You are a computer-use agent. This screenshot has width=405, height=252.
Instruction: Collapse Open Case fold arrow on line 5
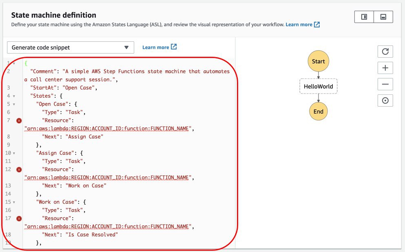click(x=14, y=104)
